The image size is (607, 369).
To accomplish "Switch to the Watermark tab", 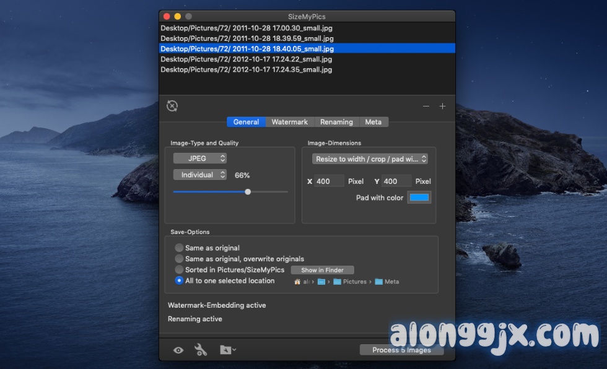I will point(289,122).
